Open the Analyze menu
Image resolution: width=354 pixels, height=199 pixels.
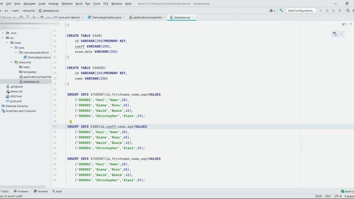click(54, 4)
